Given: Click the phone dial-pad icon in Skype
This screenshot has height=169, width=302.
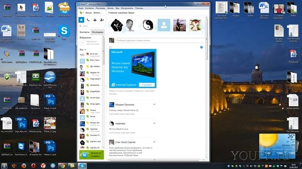Looking at the screenshot, I should pyautogui.click(x=88, y=20).
